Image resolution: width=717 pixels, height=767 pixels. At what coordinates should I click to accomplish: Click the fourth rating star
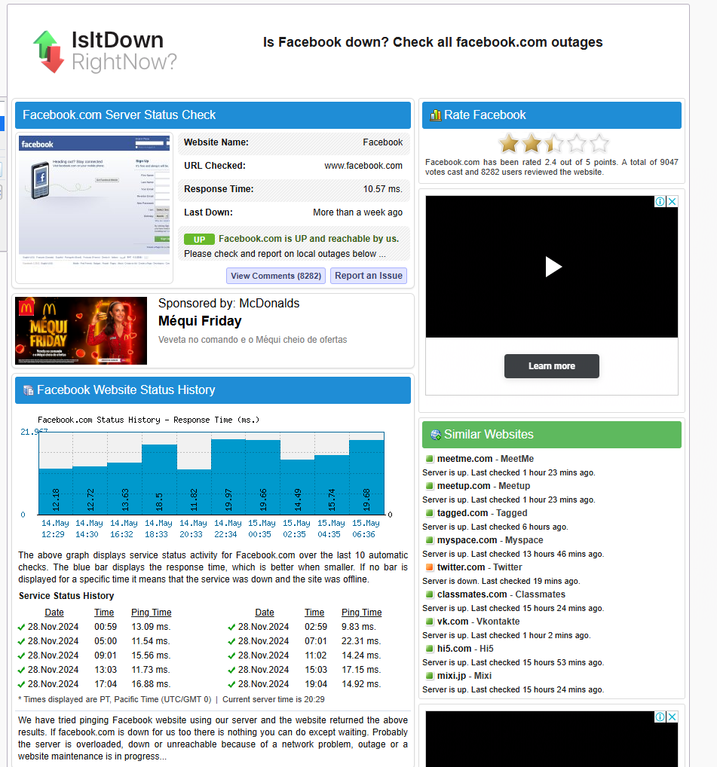[x=577, y=144]
